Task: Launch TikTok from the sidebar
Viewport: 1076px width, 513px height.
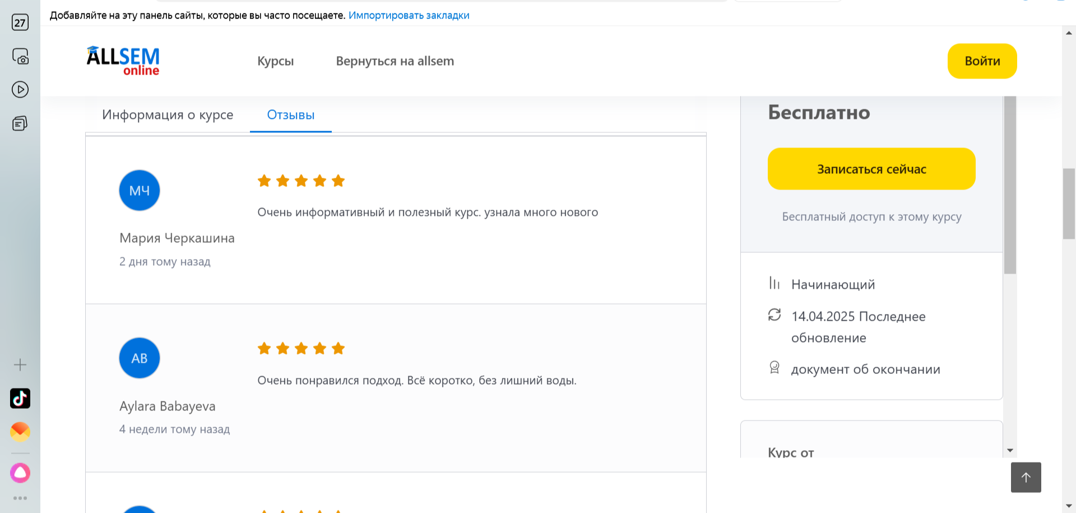Action: click(x=20, y=399)
